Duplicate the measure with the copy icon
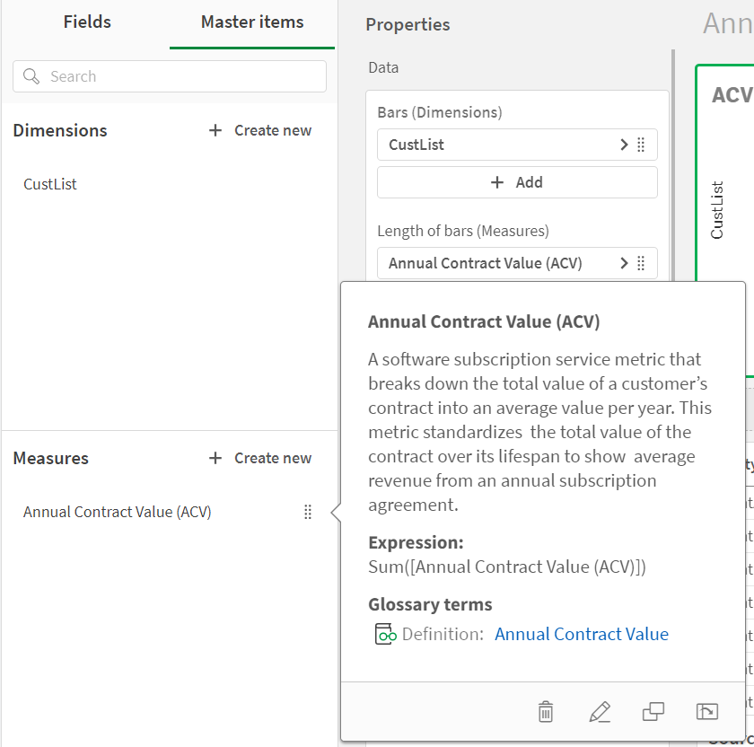Viewport: 754px width, 747px height. pyautogui.click(x=653, y=712)
